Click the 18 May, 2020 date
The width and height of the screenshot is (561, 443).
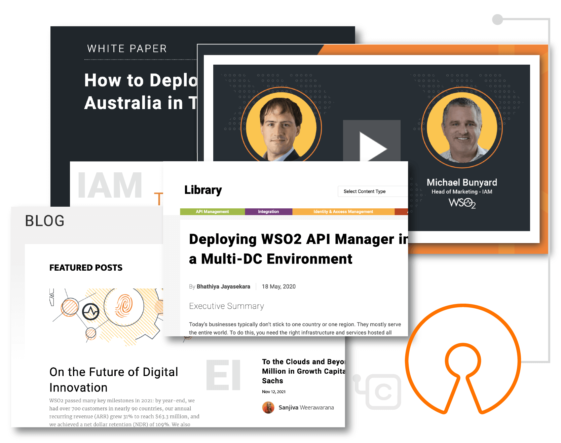pyautogui.click(x=279, y=286)
